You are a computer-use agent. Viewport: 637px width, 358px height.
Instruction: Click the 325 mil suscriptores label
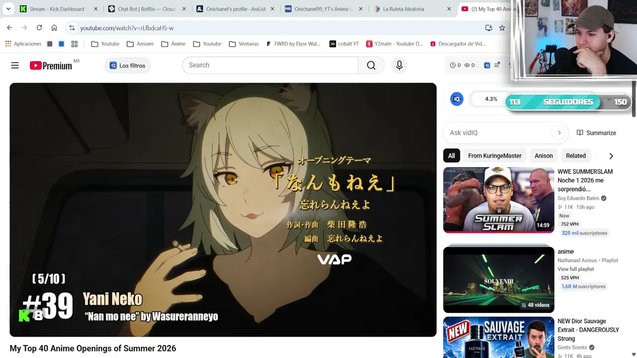click(x=585, y=233)
